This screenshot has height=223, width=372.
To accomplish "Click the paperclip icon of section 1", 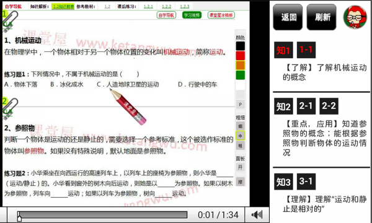I will click(10, 21).
